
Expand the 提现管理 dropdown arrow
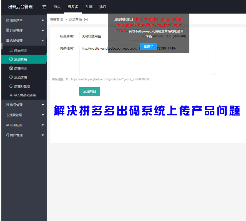coord(43,115)
